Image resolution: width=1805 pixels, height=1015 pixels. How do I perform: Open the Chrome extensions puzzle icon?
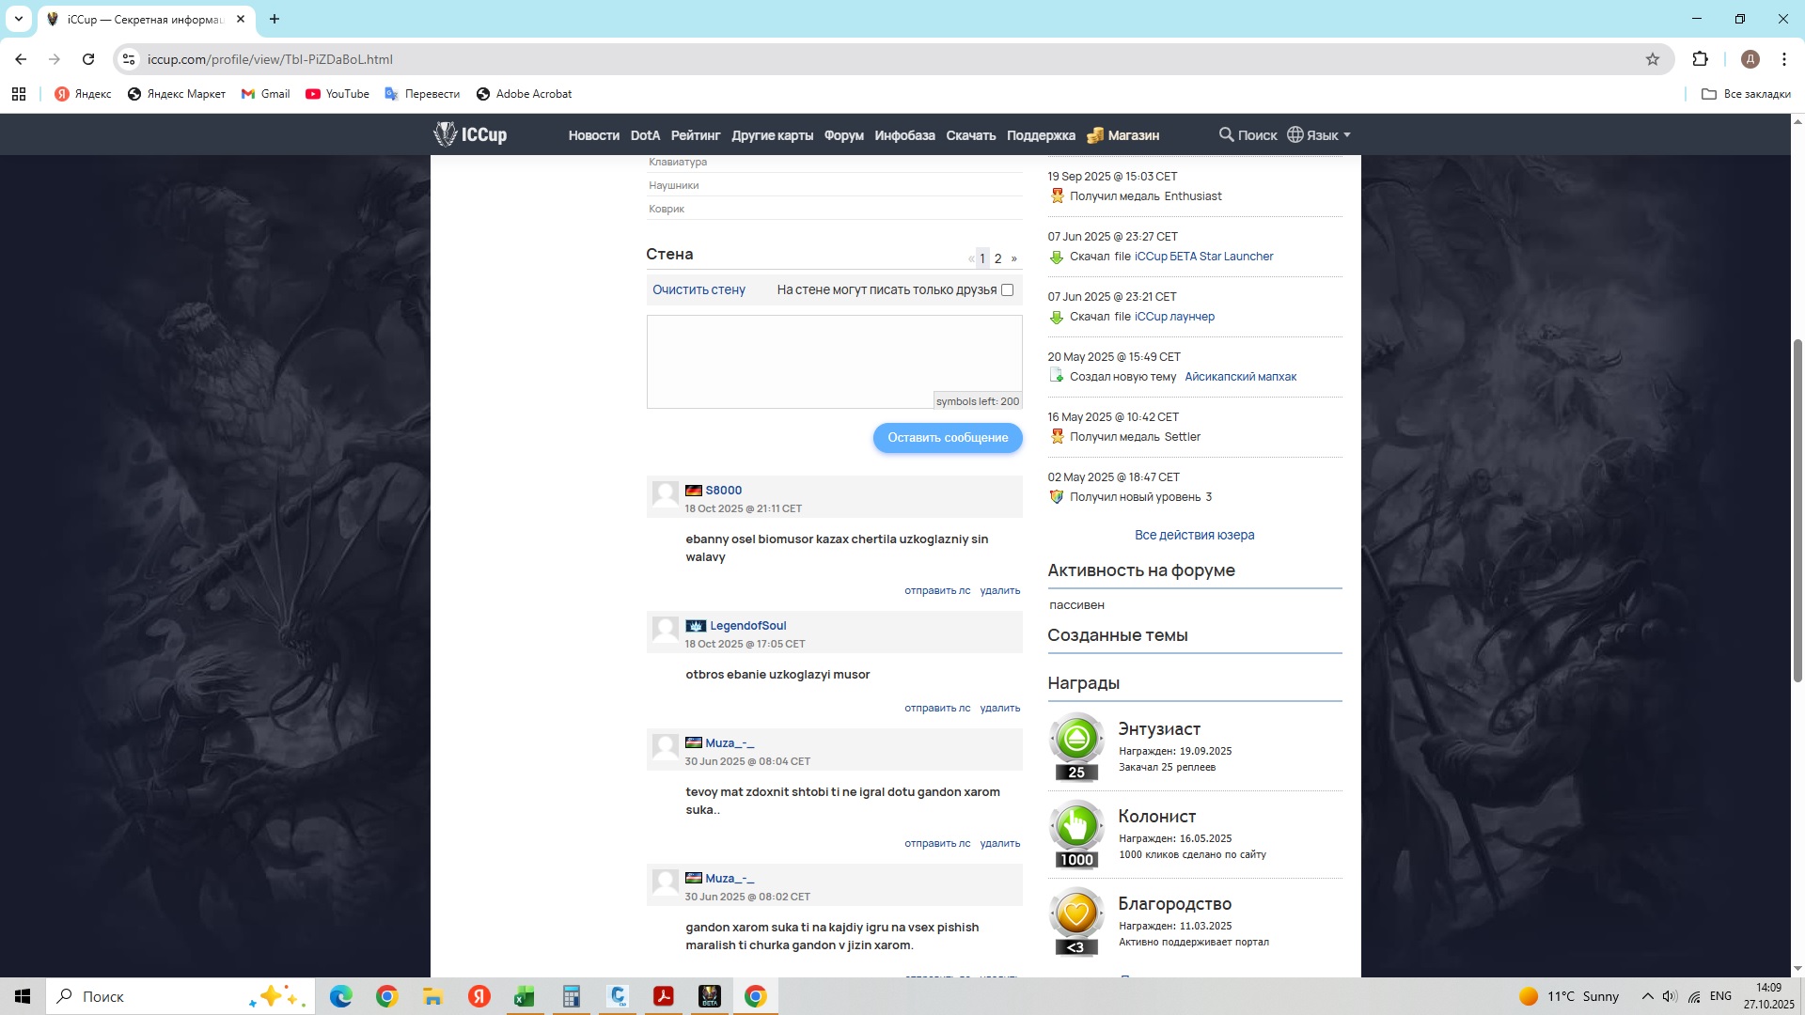pyautogui.click(x=1700, y=59)
